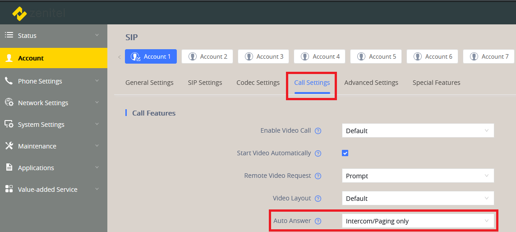Click the Maintenance tools icon
The image size is (516, 232).
pyautogui.click(x=9, y=146)
